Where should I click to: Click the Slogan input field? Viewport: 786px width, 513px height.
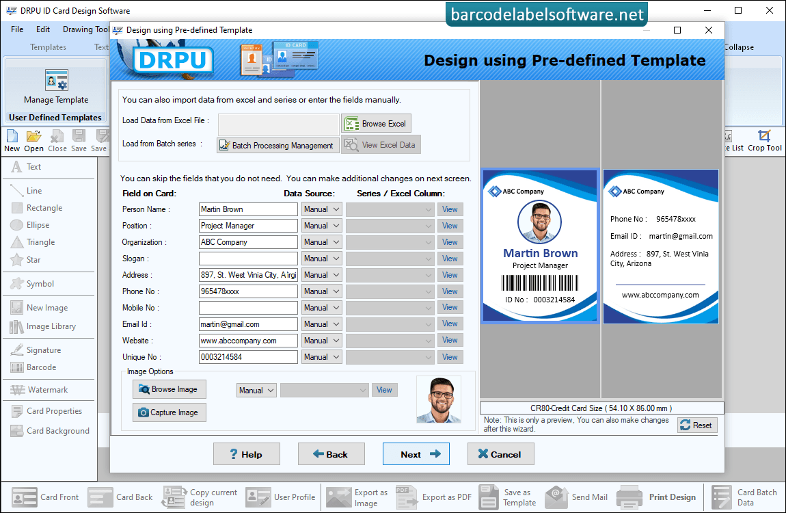pyautogui.click(x=248, y=259)
